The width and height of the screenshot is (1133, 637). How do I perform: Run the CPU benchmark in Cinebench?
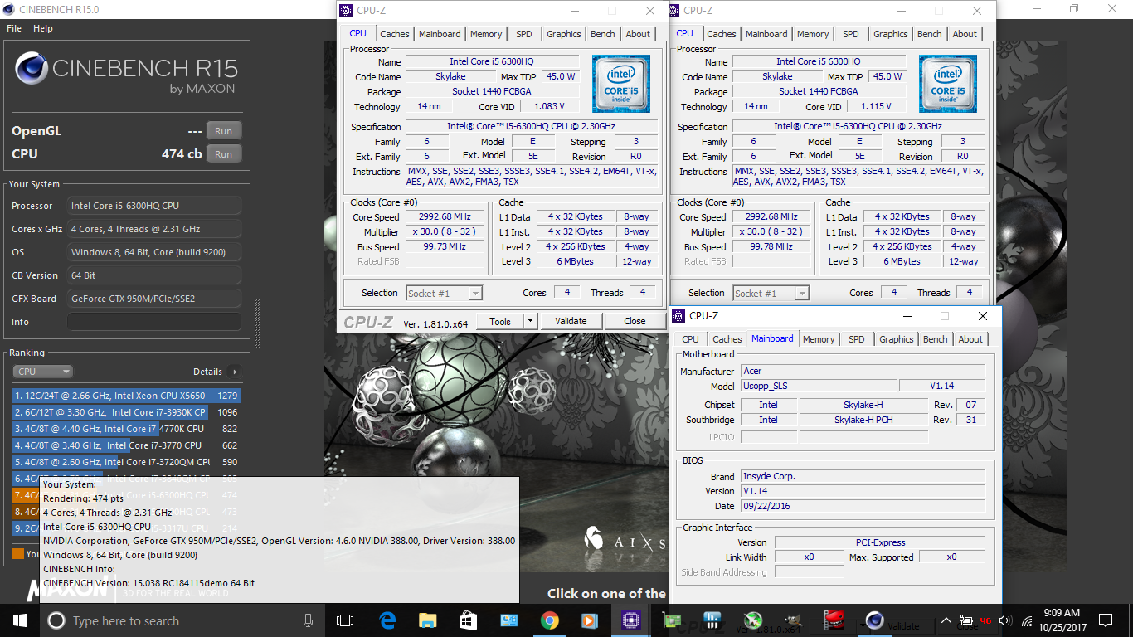(224, 154)
